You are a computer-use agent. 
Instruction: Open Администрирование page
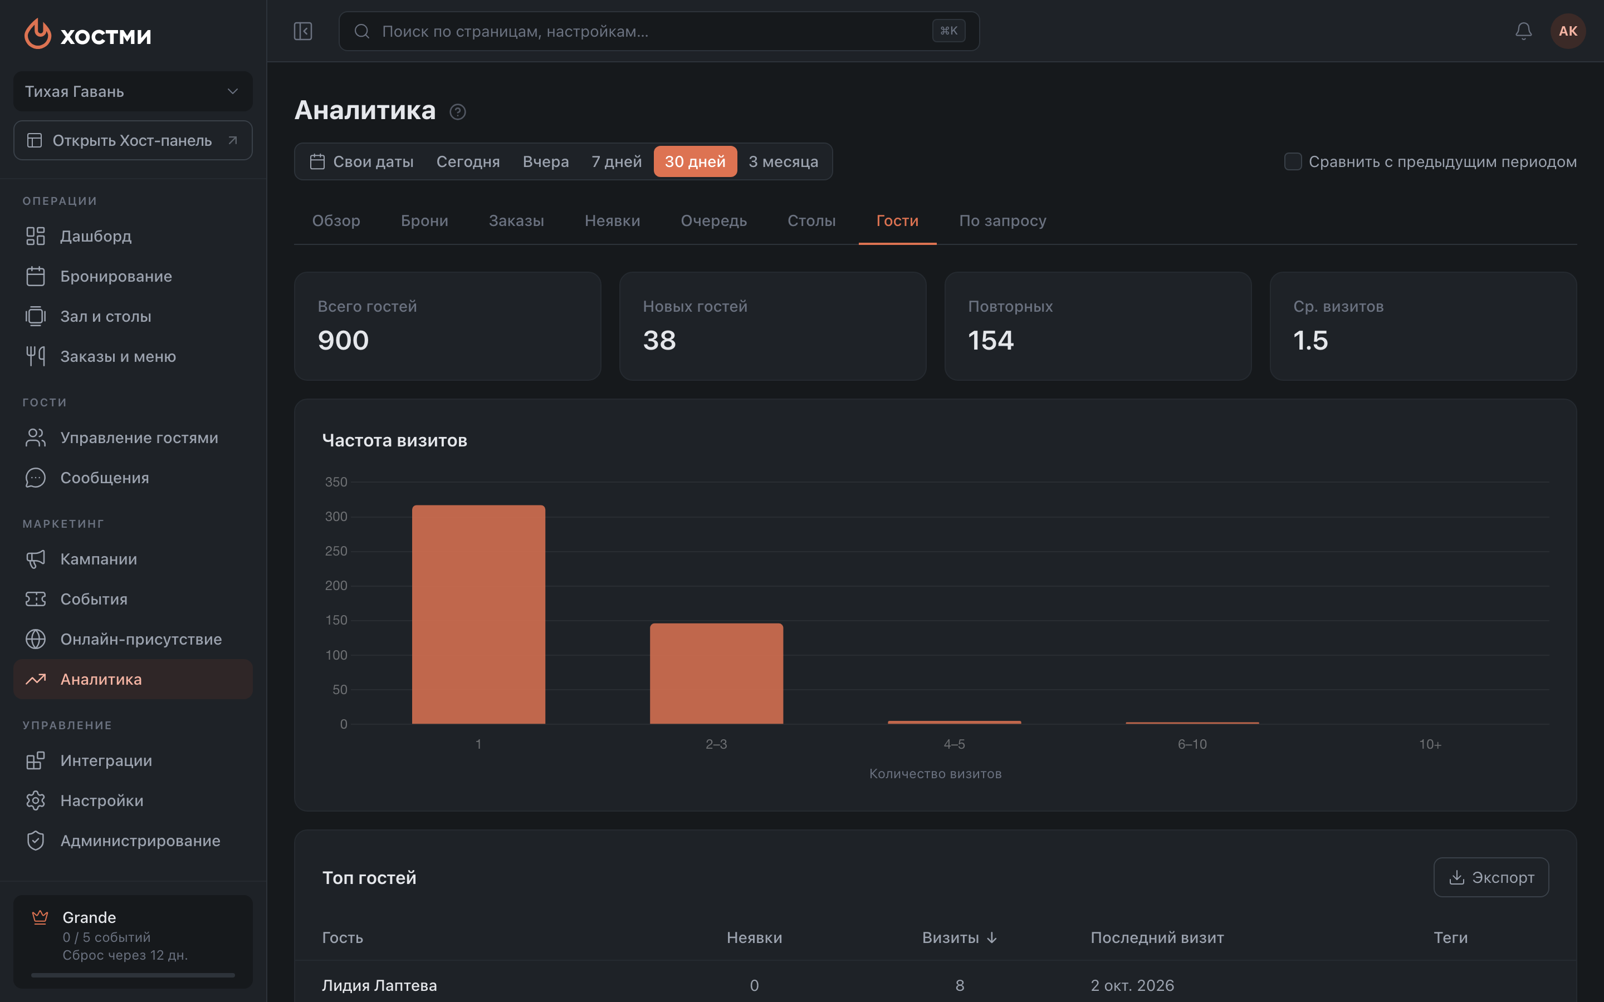click(133, 841)
